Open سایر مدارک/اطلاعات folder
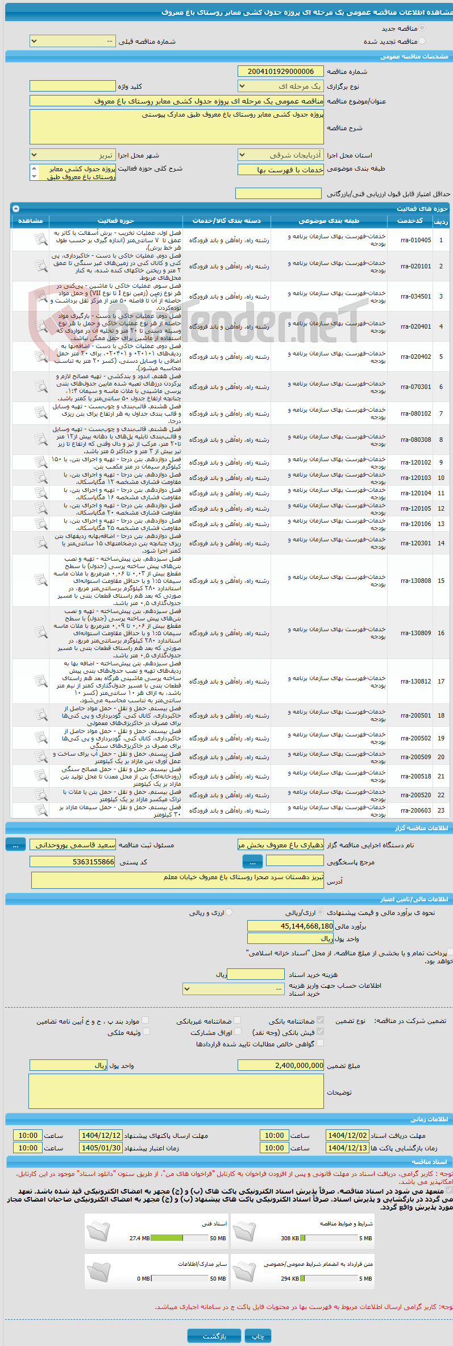The width and height of the screenshot is (453, 1346). coord(99,1272)
